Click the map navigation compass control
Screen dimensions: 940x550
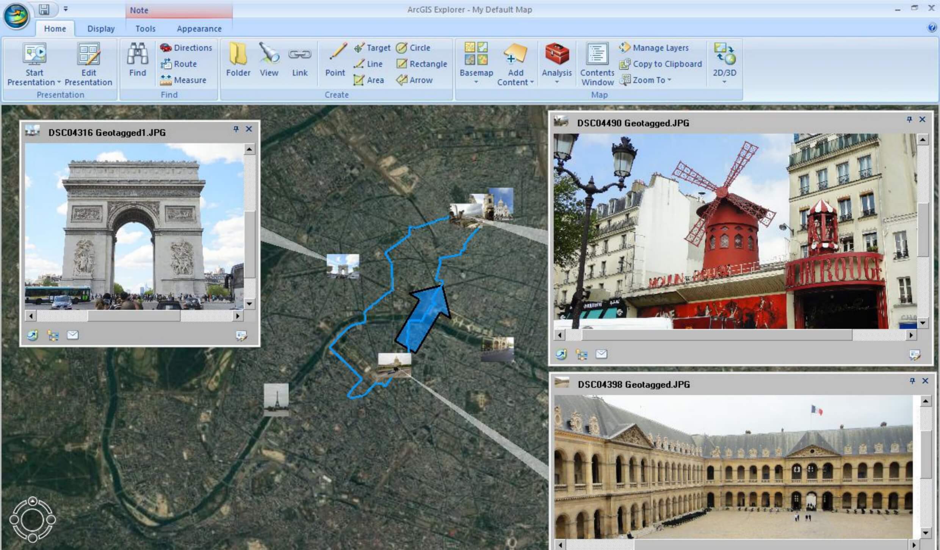33,519
